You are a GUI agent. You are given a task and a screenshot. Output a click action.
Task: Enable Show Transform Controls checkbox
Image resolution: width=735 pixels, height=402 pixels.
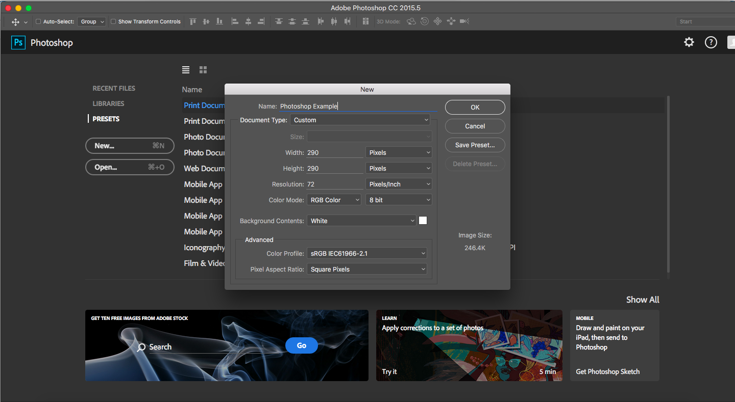coord(113,21)
